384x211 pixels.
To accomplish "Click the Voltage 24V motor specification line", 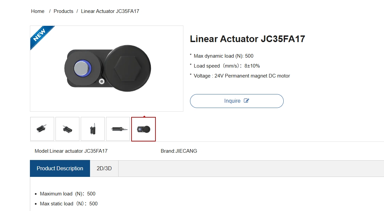I will pos(242,76).
